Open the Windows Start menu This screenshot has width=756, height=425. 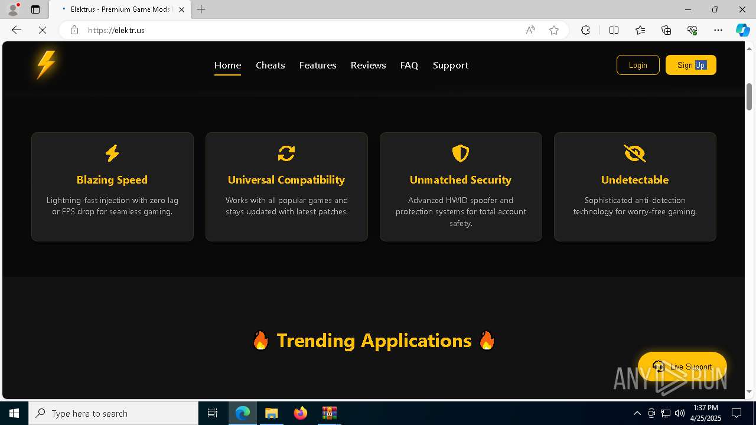[14, 413]
